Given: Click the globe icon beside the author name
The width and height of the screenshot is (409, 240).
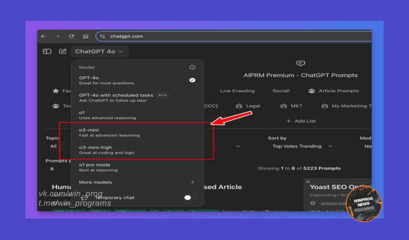Looking at the screenshot, I should (313, 203).
